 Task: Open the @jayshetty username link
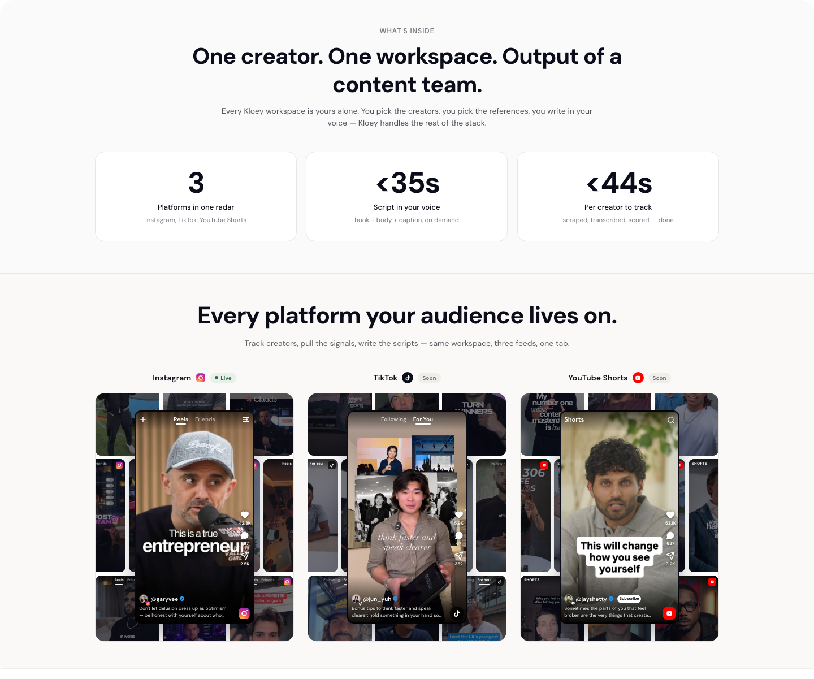(591, 599)
